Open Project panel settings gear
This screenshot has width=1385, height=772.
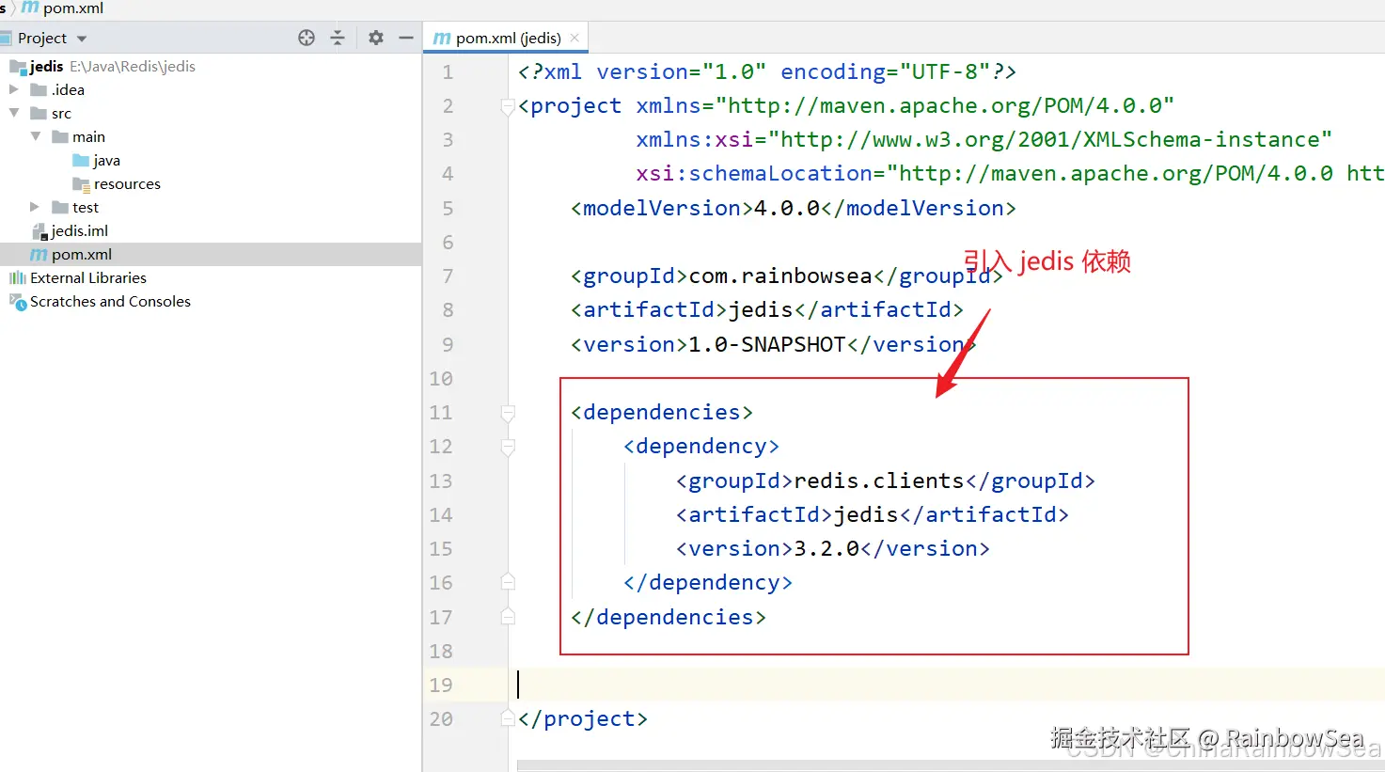pyautogui.click(x=376, y=38)
